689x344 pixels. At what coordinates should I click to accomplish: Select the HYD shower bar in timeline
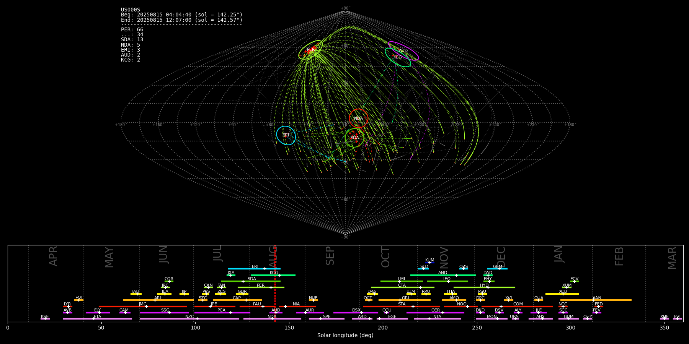tap(484, 287)
